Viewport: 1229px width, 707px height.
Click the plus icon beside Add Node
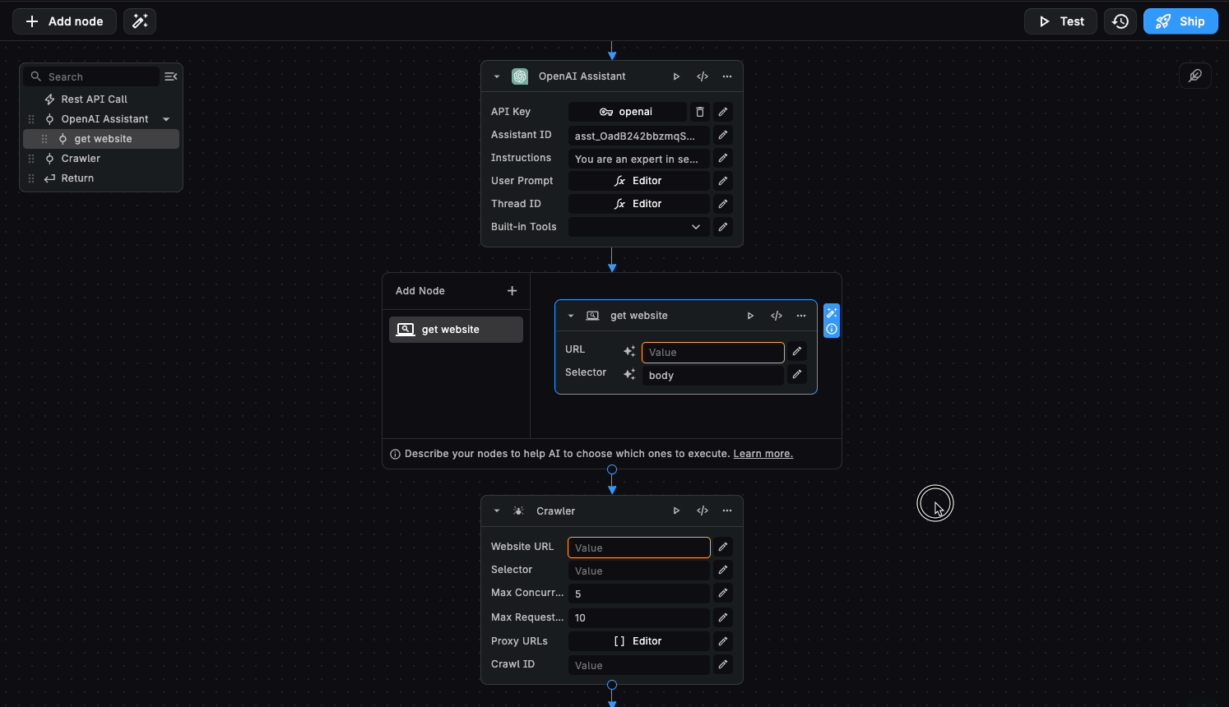(512, 291)
